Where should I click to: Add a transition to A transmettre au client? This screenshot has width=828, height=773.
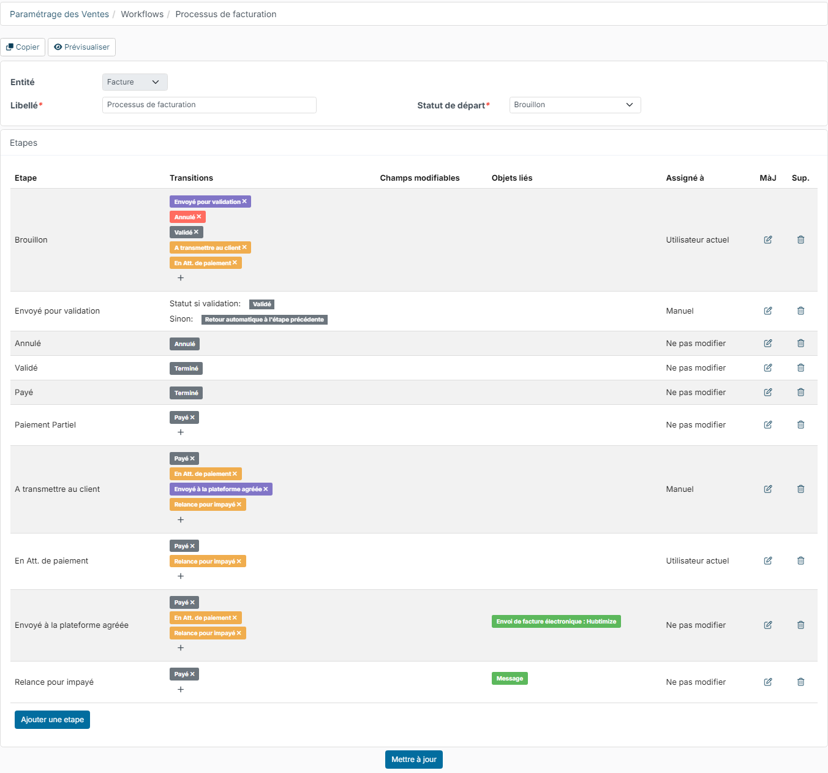(x=181, y=520)
